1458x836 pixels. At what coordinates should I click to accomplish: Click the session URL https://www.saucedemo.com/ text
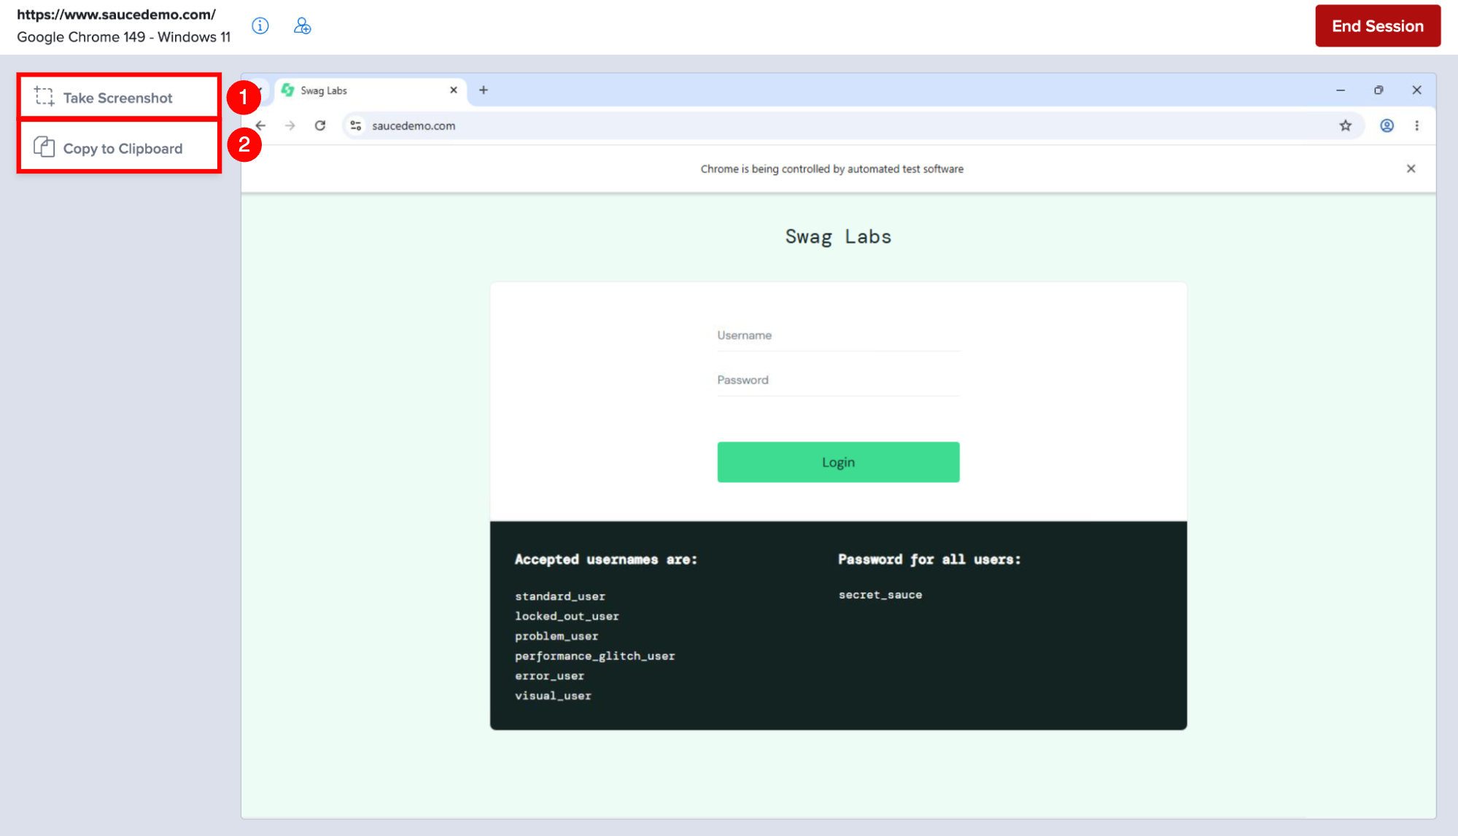117,15
